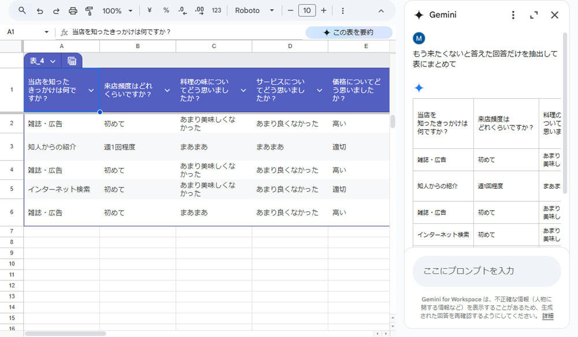Open filter dropdown for 当店を知ったきっかけ column
Image resolution: width=578 pixels, height=337 pixels.
click(91, 90)
